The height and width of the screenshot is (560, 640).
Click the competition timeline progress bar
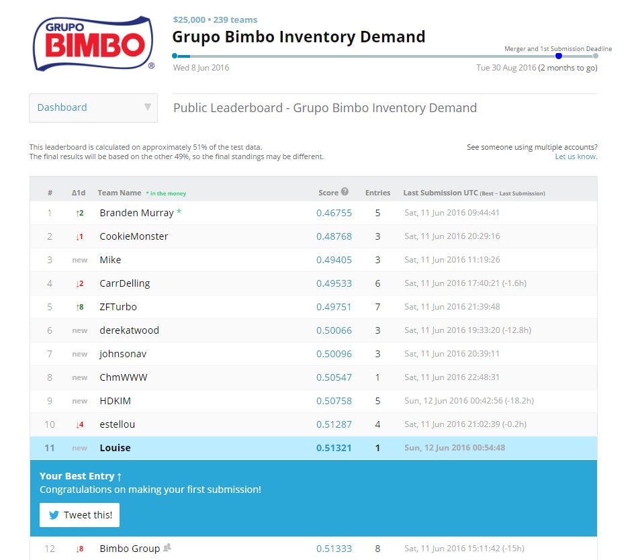pyautogui.click(x=385, y=56)
